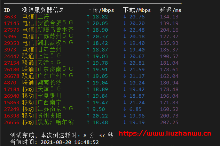Click server name 联通|湖南长沙
The image size is (220, 146).
click(x=42, y=82)
